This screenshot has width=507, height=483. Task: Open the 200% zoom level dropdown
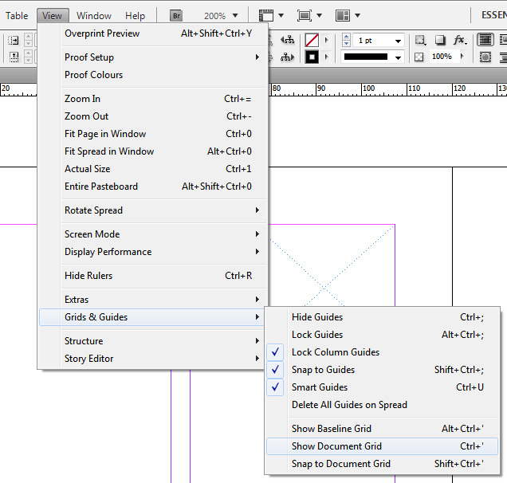(x=235, y=15)
